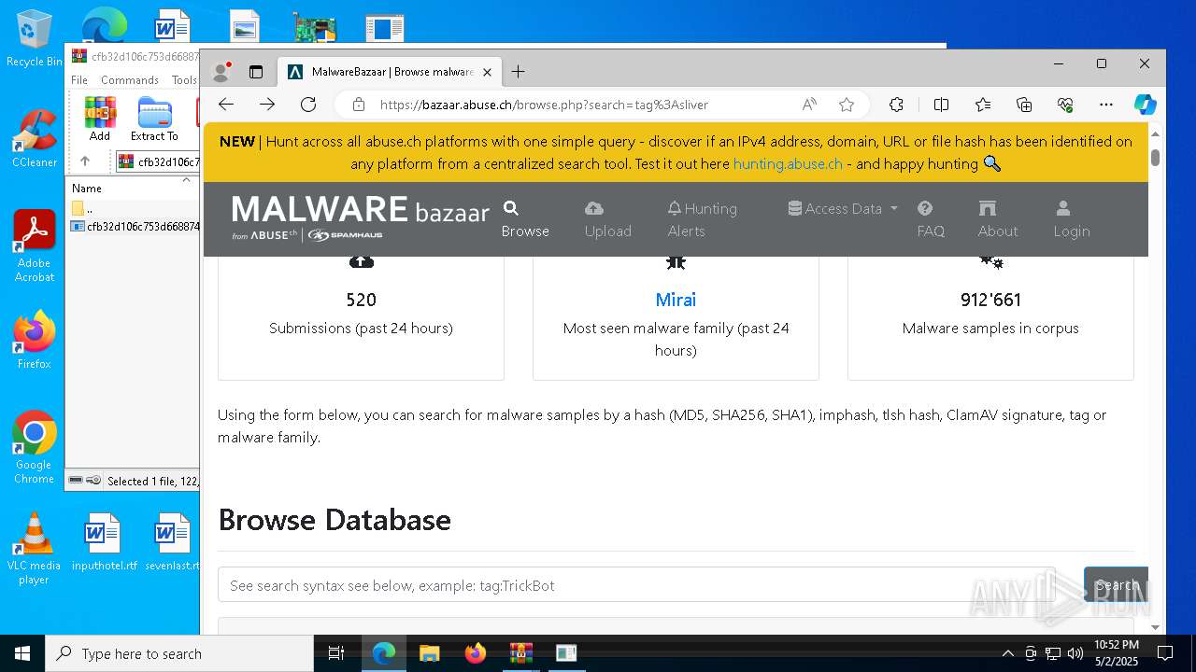Open the clock showing 10:52 PM
1196x672 pixels.
coord(1117,653)
